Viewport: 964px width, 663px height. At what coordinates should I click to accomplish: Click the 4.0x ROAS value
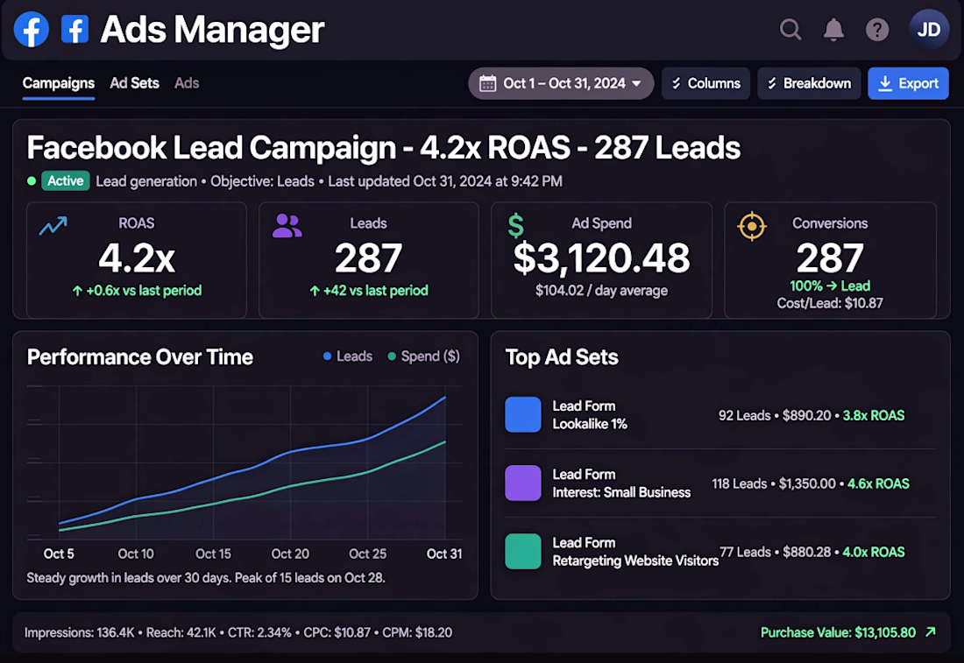873,552
